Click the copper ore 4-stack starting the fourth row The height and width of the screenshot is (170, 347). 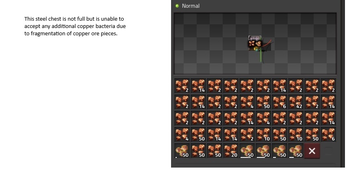[182, 135]
